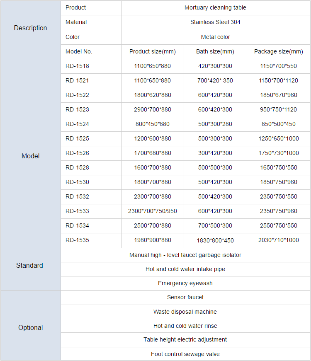
Task: Select the Sensor faucet optional feature
Action: tap(185, 297)
